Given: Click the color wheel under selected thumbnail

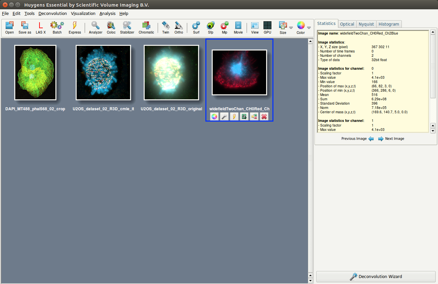Looking at the screenshot, I should (x=214, y=117).
